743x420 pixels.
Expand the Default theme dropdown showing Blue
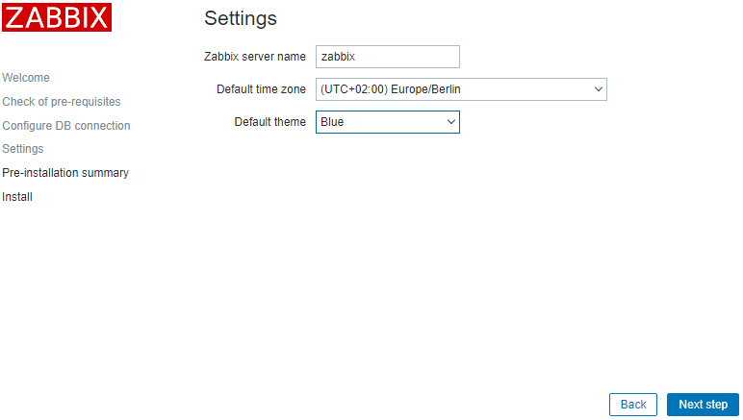387,122
